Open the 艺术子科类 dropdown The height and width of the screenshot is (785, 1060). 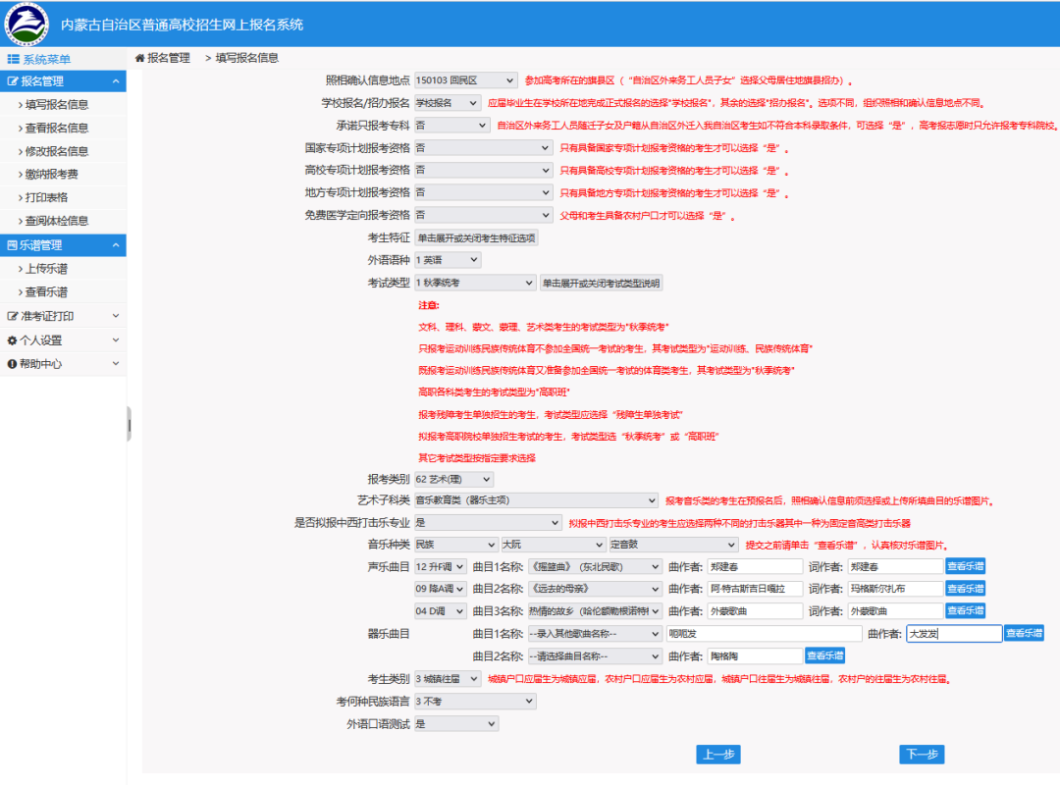pos(535,500)
